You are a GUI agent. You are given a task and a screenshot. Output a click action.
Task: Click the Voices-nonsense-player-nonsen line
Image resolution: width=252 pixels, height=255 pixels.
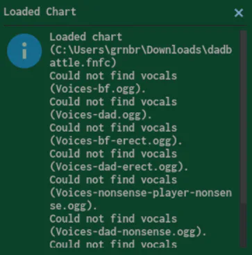pos(141,193)
